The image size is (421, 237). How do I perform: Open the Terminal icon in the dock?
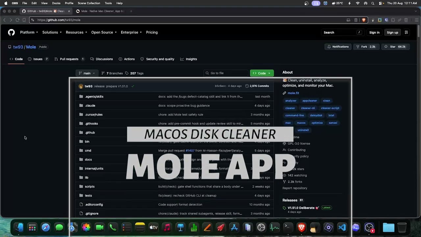[x=288, y=227]
